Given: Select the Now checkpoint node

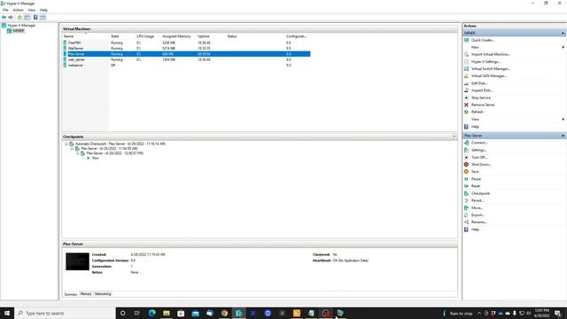Looking at the screenshot, I should (x=95, y=158).
